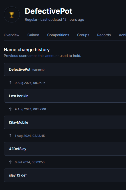This screenshot has height=190, width=126.
Task: Click the Lost her kin name entry
Action: pyautogui.click(x=65, y=96)
